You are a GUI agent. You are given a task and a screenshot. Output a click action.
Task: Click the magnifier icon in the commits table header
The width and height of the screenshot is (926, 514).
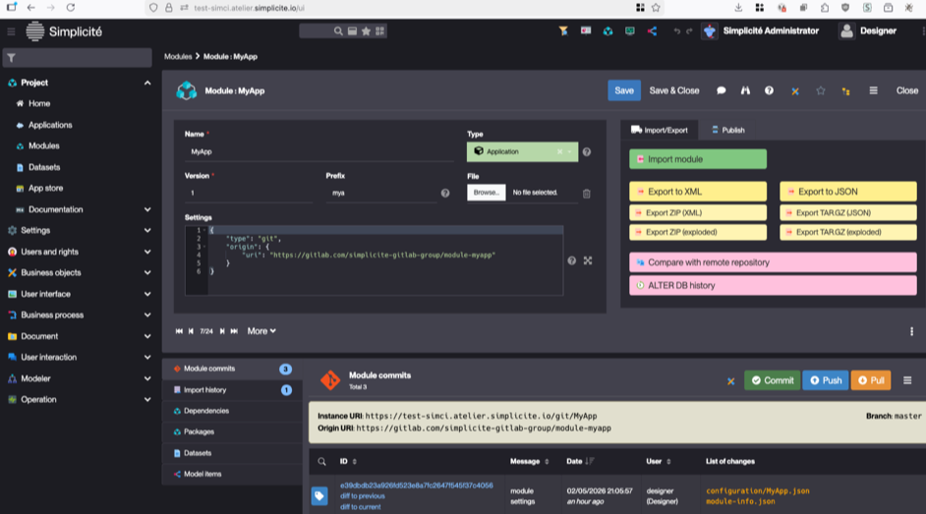coord(321,461)
